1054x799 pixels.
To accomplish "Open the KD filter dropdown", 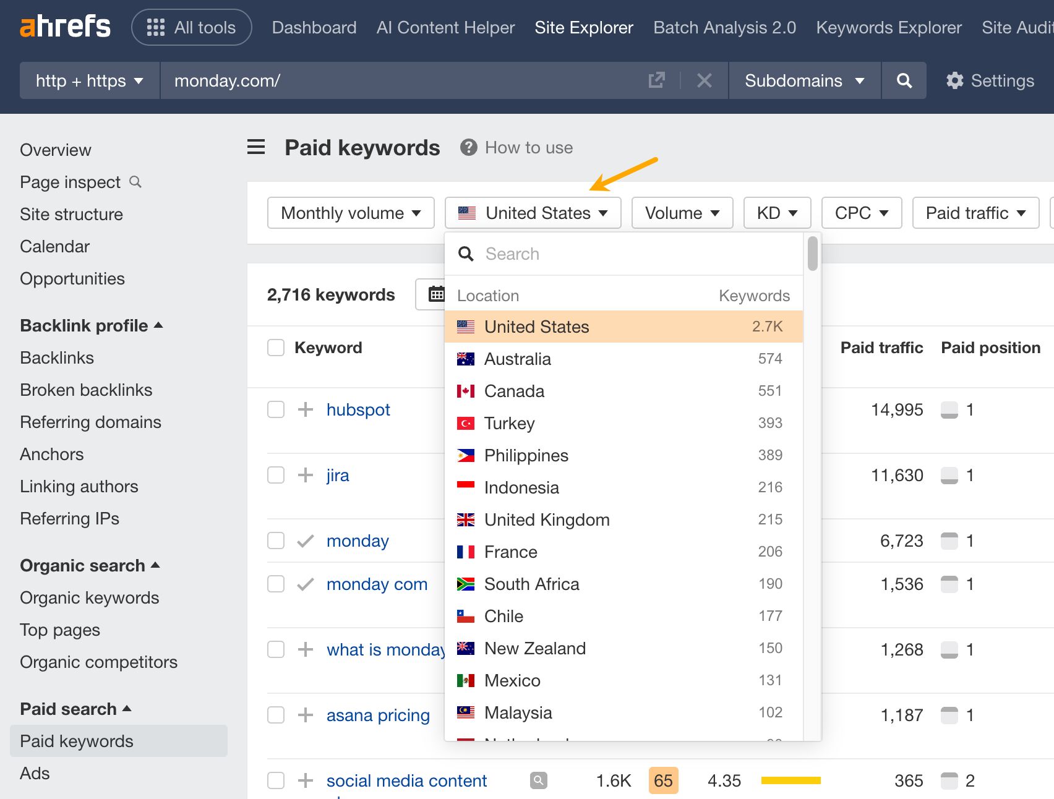I will (x=777, y=213).
